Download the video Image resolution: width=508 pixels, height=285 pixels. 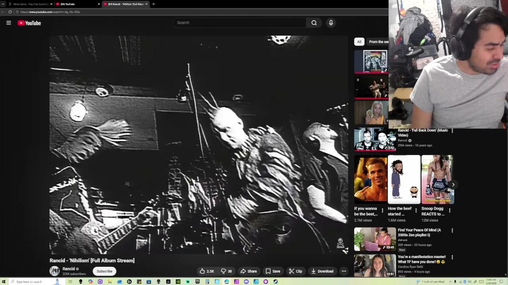point(322,271)
